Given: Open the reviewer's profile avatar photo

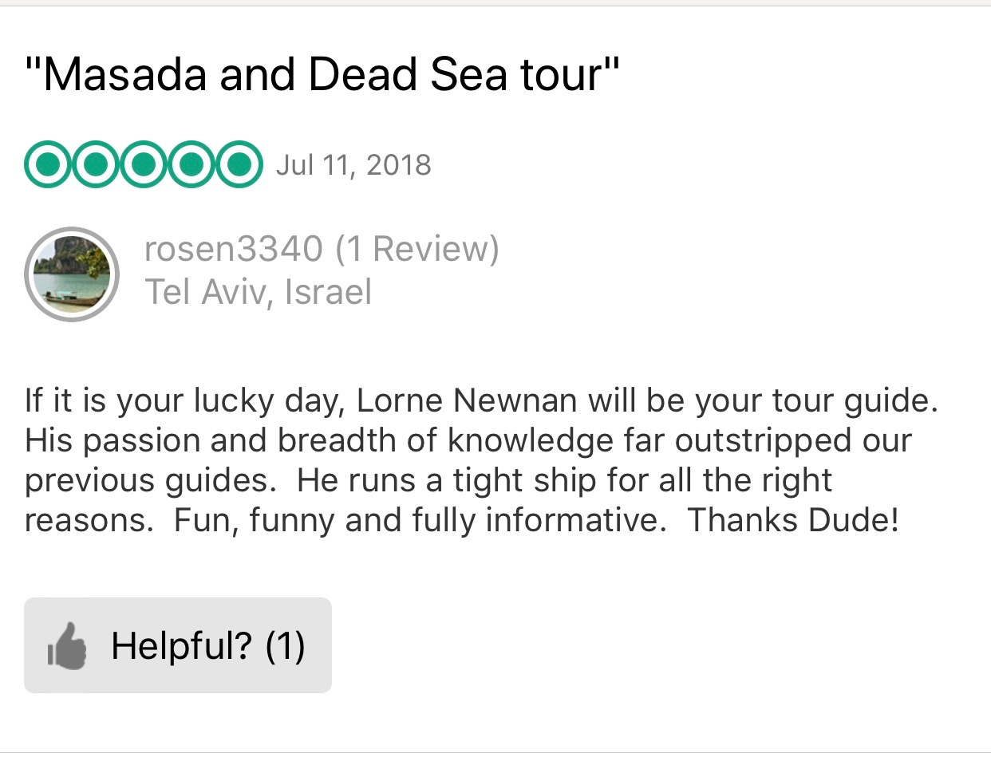Looking at the screenshot, I should point(72,274).
